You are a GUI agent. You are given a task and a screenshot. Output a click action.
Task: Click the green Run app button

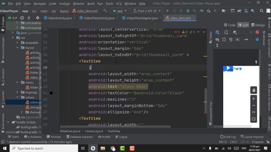tap(168, 11)
